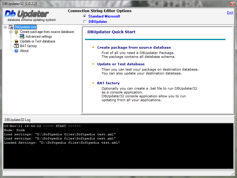Open Create package from source database tree item
The width and height of the screenshot is (237, 178).
point(47,32)
